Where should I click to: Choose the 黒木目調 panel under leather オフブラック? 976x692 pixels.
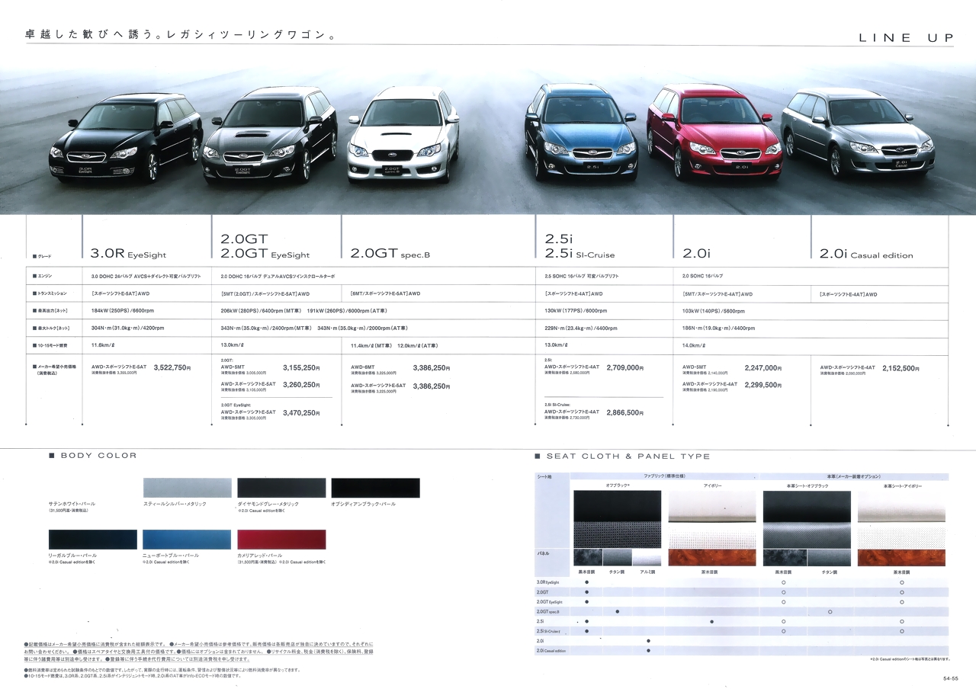tap(783, 557)
